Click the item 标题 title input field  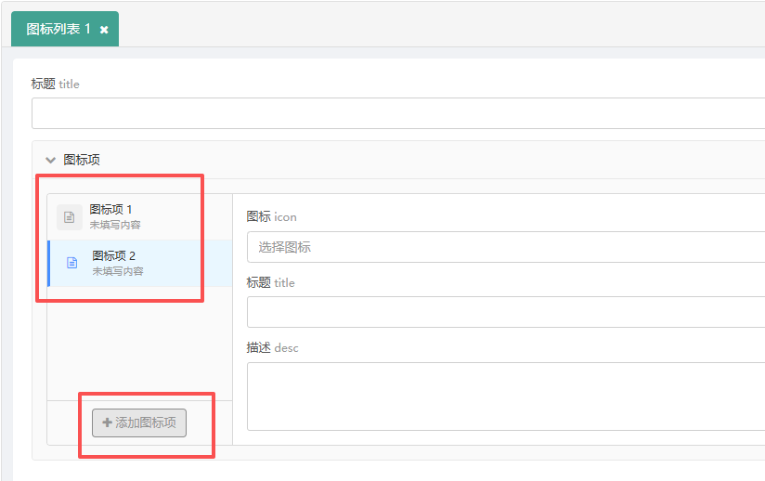506,312
